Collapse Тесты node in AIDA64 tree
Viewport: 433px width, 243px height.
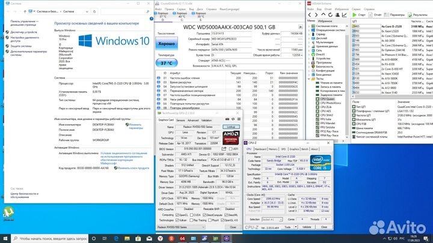click(309, 79)
